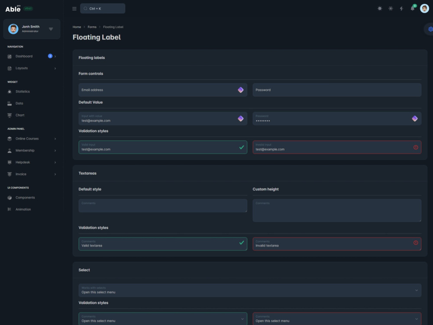
Task: Open the green valid select menu dropdown
Action: (163, 318)
